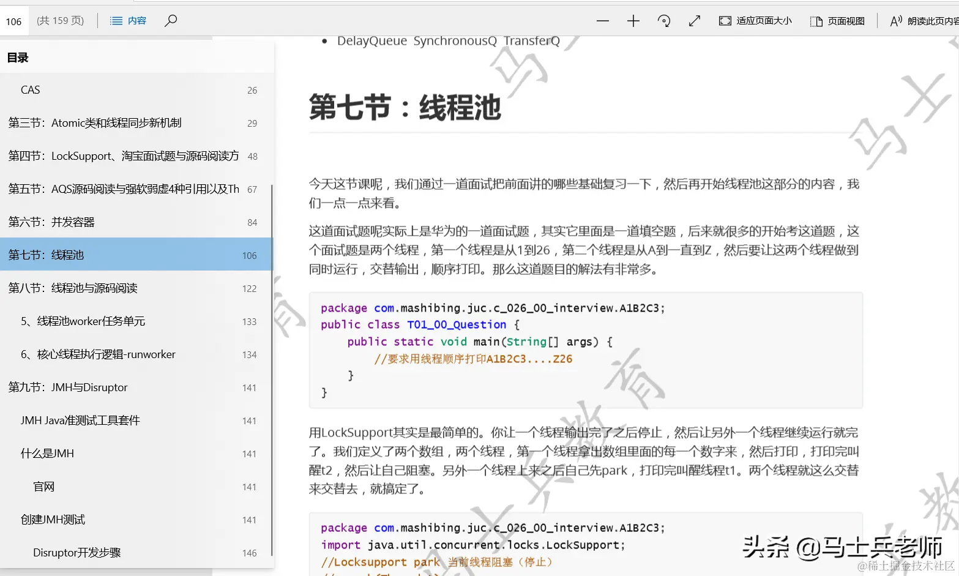Viewport: 959px width, 576px height.
Task: Click page number 146 beside Disruptor开发步骤
Action: (249, 553)
